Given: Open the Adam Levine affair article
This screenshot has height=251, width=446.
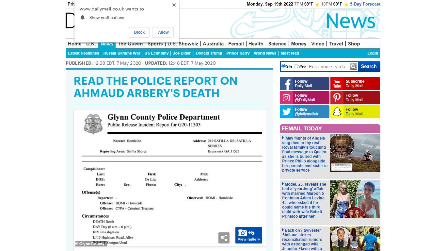Looking at the screenshot, I should 304,200.
